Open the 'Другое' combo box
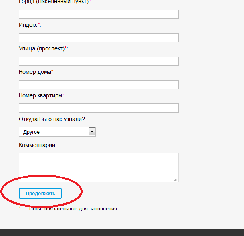Viewport: 244px width, 236px height. 54,132
